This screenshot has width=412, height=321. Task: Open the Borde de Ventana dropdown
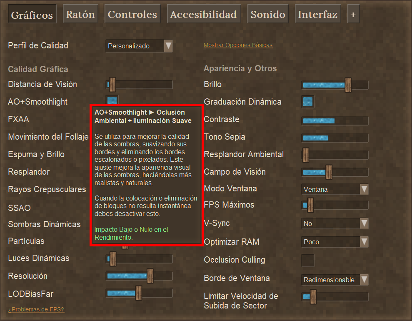pos(335,280)
